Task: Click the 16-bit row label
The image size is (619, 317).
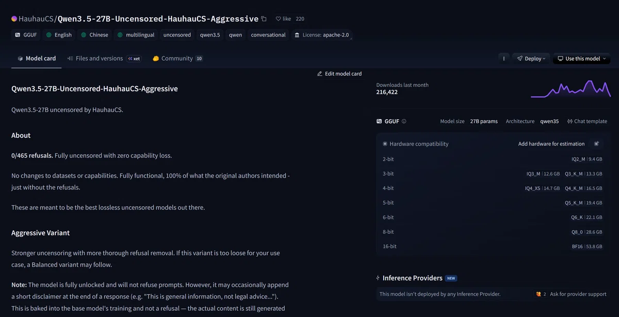Action: click(x=389, y=246)
